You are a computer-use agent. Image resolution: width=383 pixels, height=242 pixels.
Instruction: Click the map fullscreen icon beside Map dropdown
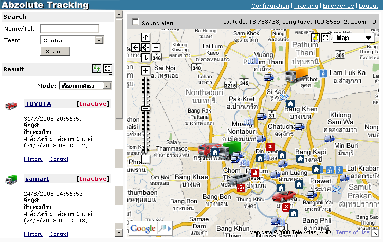(325, 38)
